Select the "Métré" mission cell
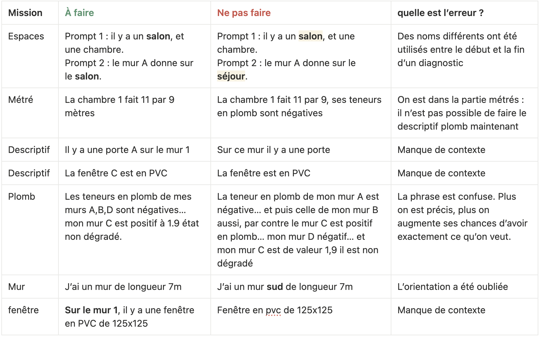Screen dimensions: 539x338 21,100
